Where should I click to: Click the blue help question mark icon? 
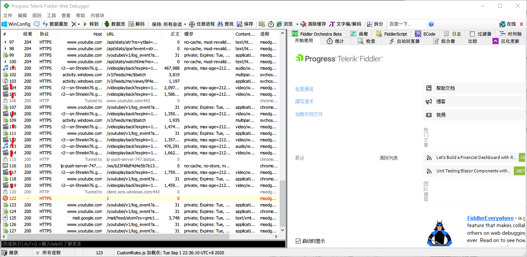click(431, 24)
